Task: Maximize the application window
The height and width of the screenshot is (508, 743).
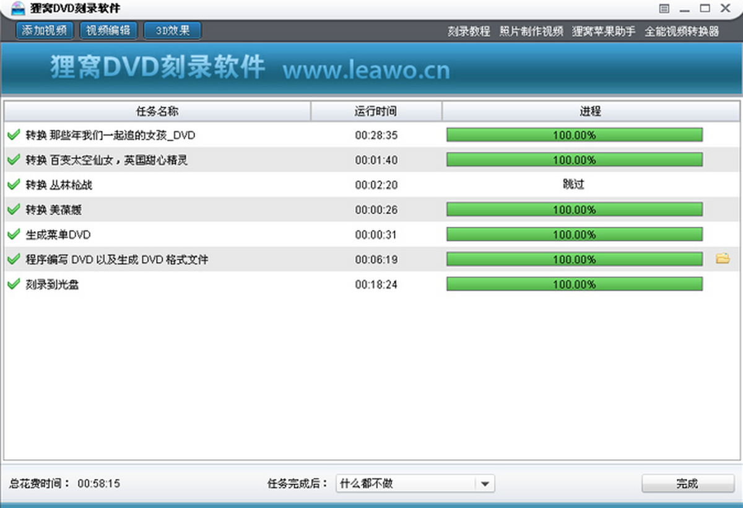Action: click(705, 9)
